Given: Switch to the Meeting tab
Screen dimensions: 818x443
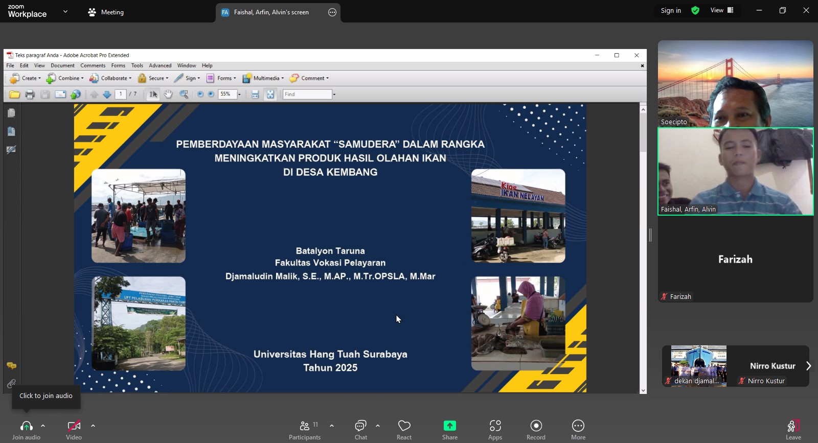Looking at the screenshot, I should [106, 12].
